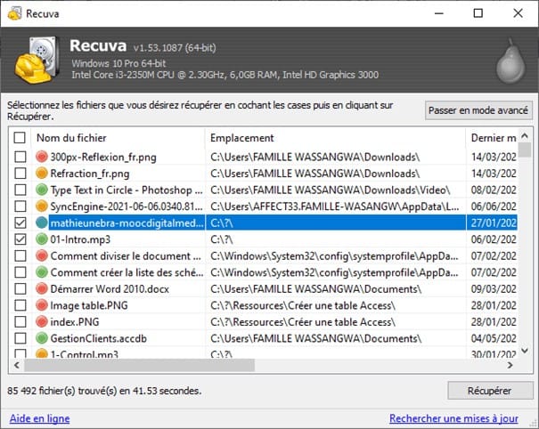Click red status dot of Image table.PNG
539x429 pixels.
[42, 305]
